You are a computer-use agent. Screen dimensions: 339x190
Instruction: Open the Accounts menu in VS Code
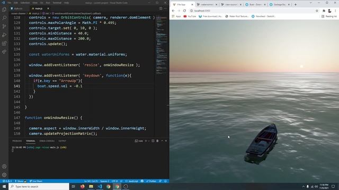click(4, 166)
